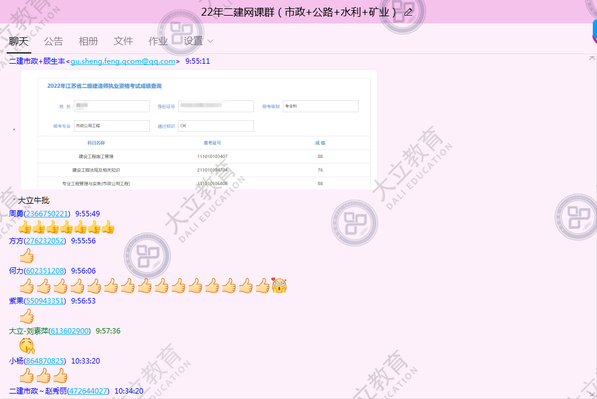597x399 pixels.
Task: Click the scroll-up arrow of chat scrollbar
Action: pyautogui.click(x=592, y=58)
